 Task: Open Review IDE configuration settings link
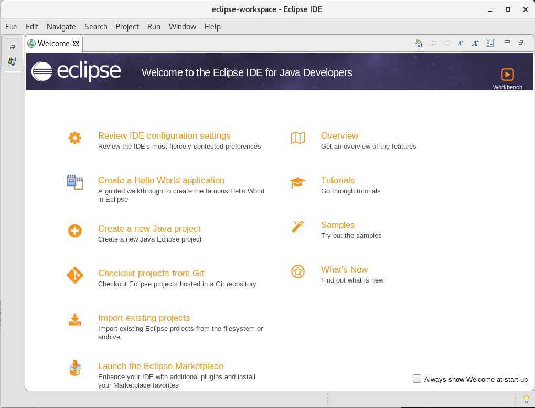point(164,135)
